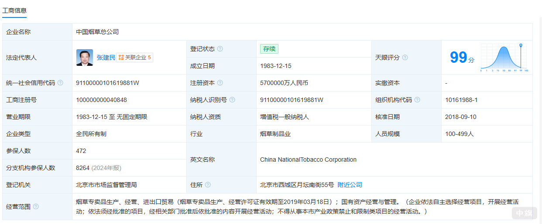Click the 人员规模 label cell
This screenshot has height=224, width=542.
407,134
